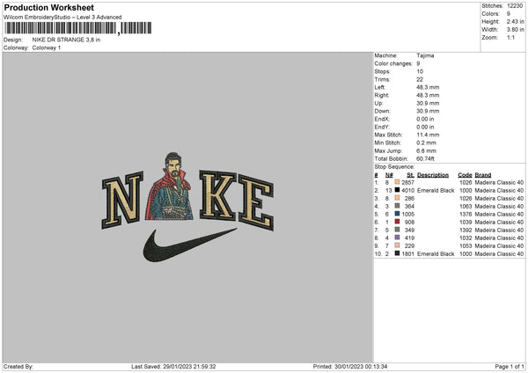
Task: Click code 1392 in the stop sequence
Action: [x=466, y=230]
